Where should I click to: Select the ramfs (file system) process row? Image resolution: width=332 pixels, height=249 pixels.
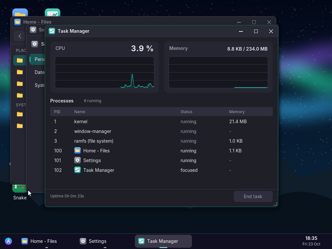[161, 141]
